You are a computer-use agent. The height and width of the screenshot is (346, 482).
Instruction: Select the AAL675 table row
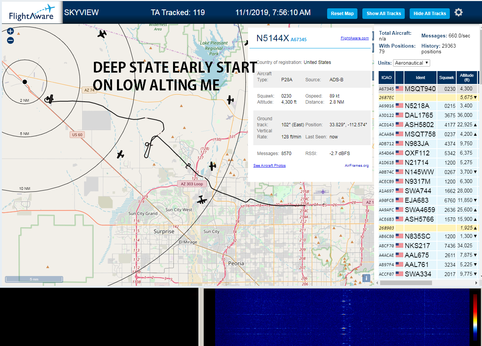(x=428, y=255)
